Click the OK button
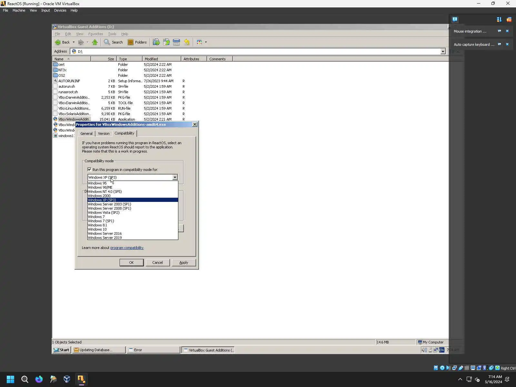This screenshot has width=516, height=387. pyautogui.click(x=132, y=263)
